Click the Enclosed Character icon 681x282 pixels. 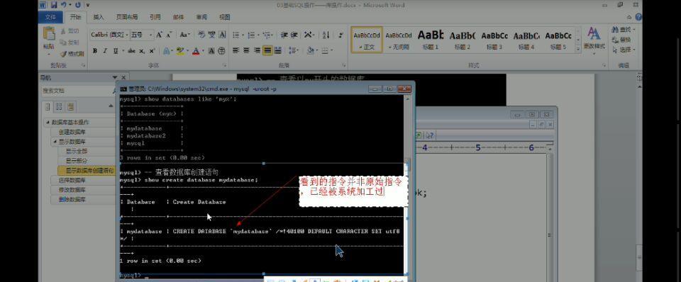click(x=221, y=51)
